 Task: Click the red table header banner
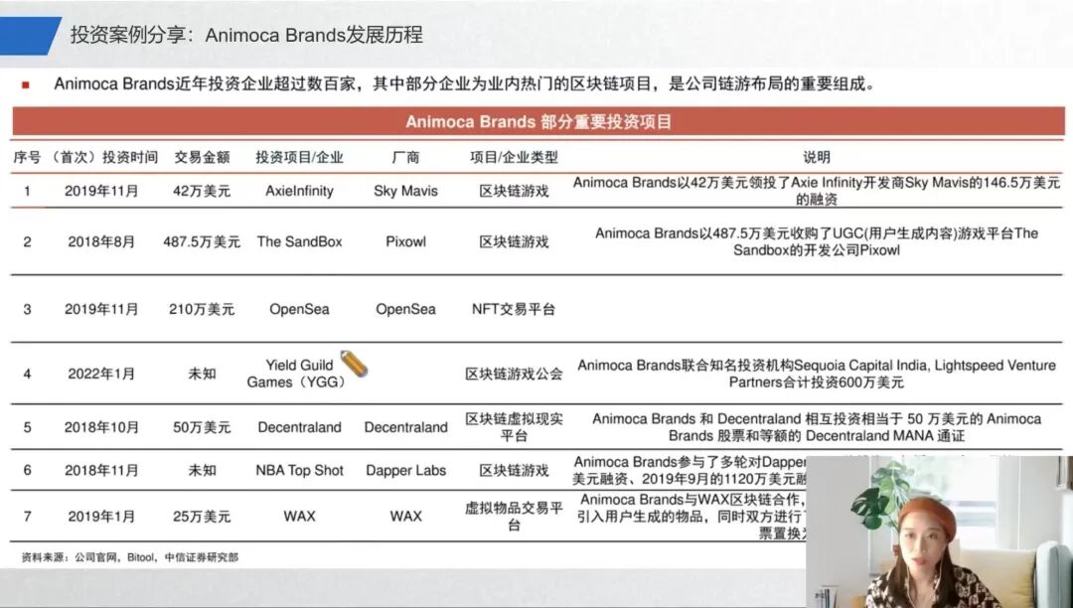click(536, 121)
